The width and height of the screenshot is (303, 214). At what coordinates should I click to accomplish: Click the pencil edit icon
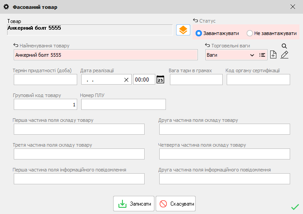click(x=284, y=55)
